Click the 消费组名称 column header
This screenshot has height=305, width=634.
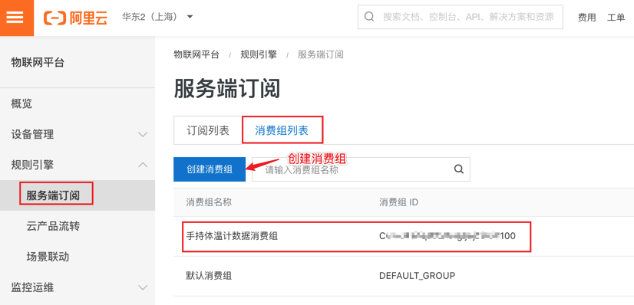pyautogui.click(x=209, y=202)
